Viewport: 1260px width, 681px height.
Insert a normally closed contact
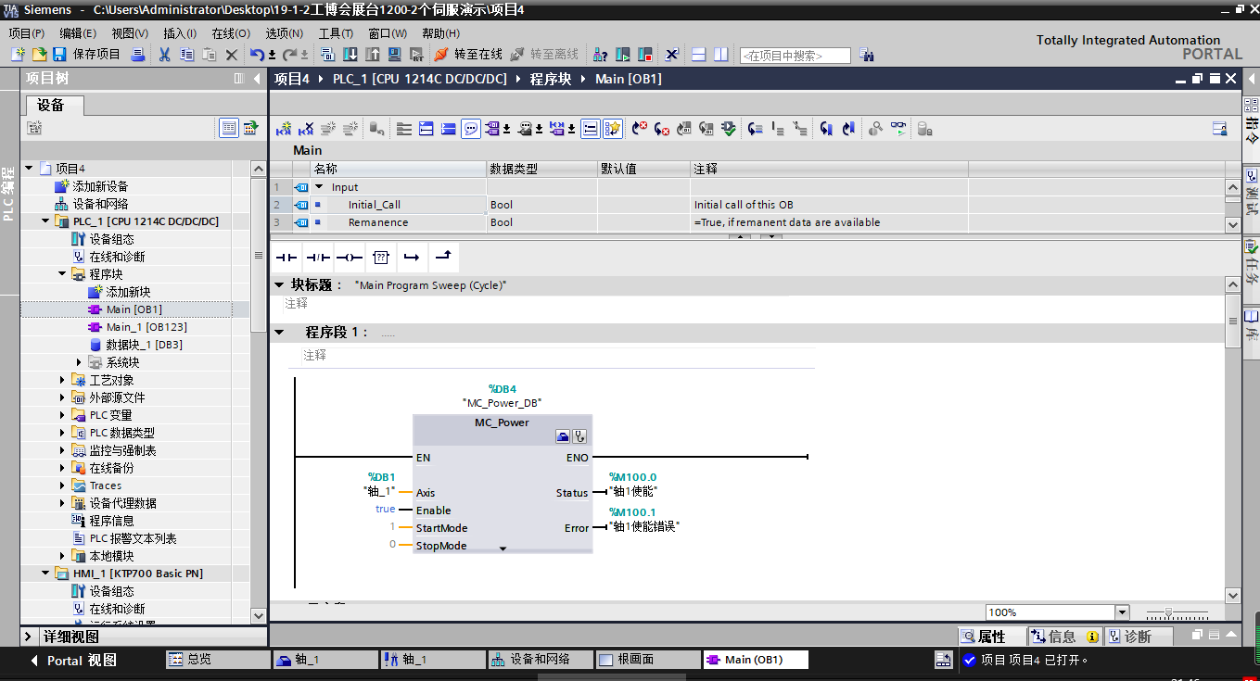(x=318, y=257)
